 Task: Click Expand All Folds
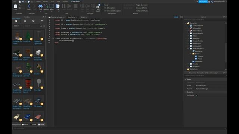[x=142, y=8]
